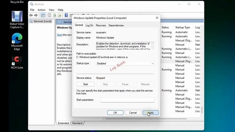Image resolution: width=235 pixels, height=132 pixels.
Task: Click the greyed Stop button
Action: (x=105, y=84)
